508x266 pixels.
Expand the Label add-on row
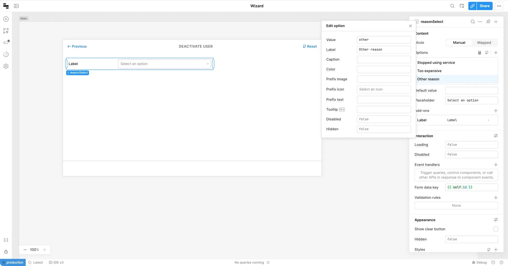click(x=456, y=120)
